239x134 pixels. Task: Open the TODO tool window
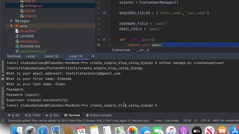click(x=32, y=115)
